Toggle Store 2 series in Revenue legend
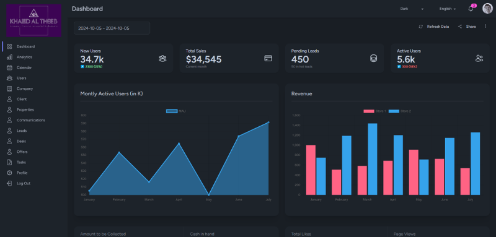The image size is (496, 237). (x=400, y=111)
